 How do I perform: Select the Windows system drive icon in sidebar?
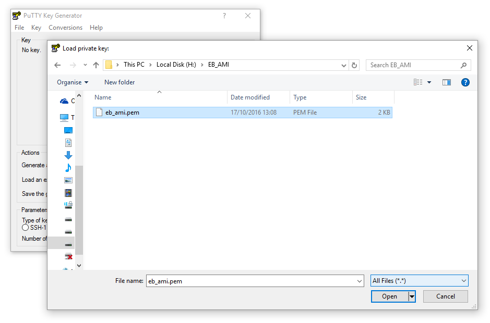point(68,205)
